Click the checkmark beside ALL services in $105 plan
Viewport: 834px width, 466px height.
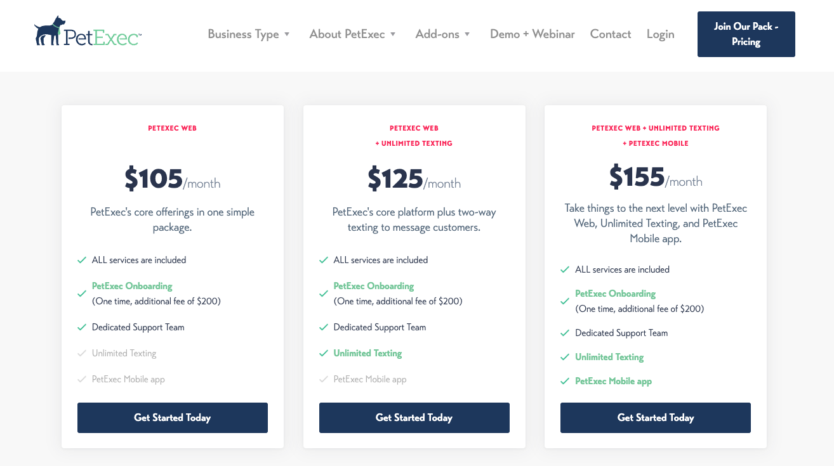(x=82, y=259)
